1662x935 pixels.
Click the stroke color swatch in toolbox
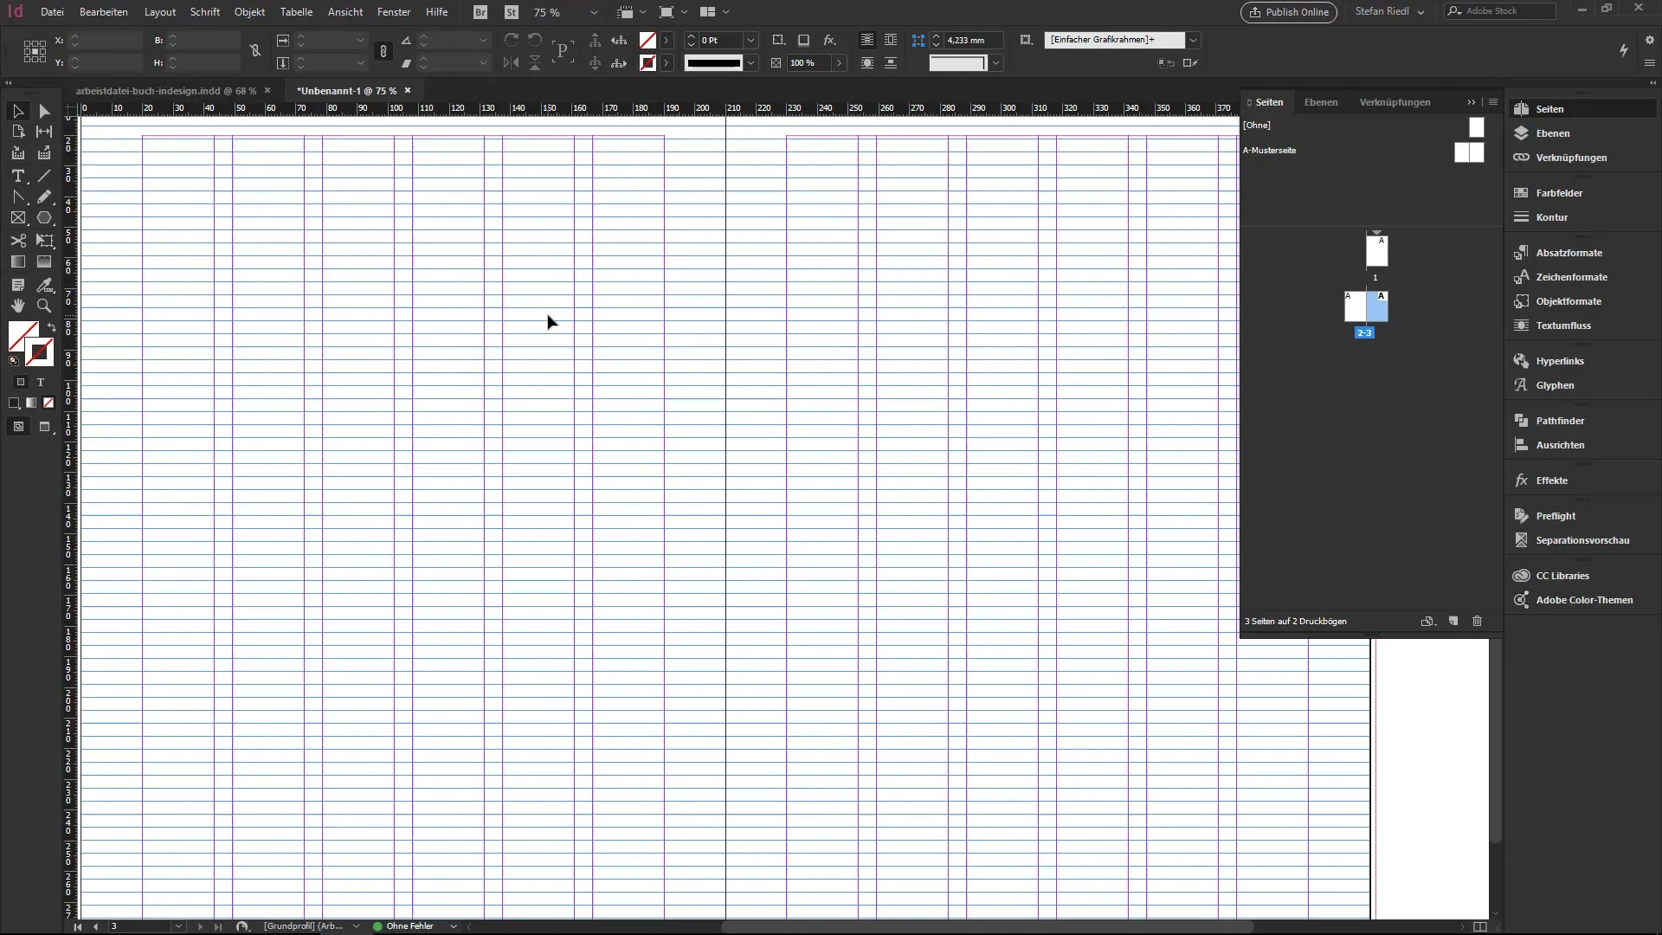coord(40,352)
